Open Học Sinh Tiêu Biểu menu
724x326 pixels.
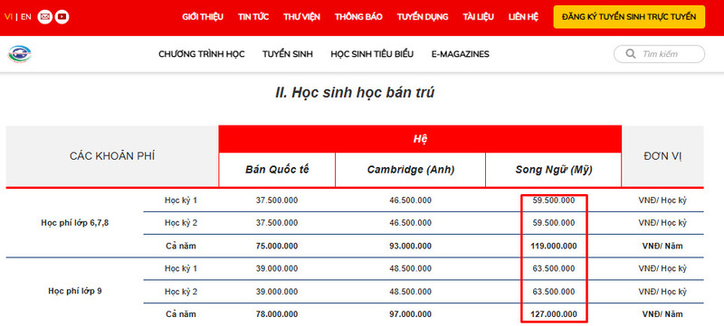[x=372, y=54]
